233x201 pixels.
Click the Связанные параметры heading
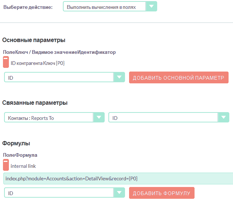(x=35, y=103)
